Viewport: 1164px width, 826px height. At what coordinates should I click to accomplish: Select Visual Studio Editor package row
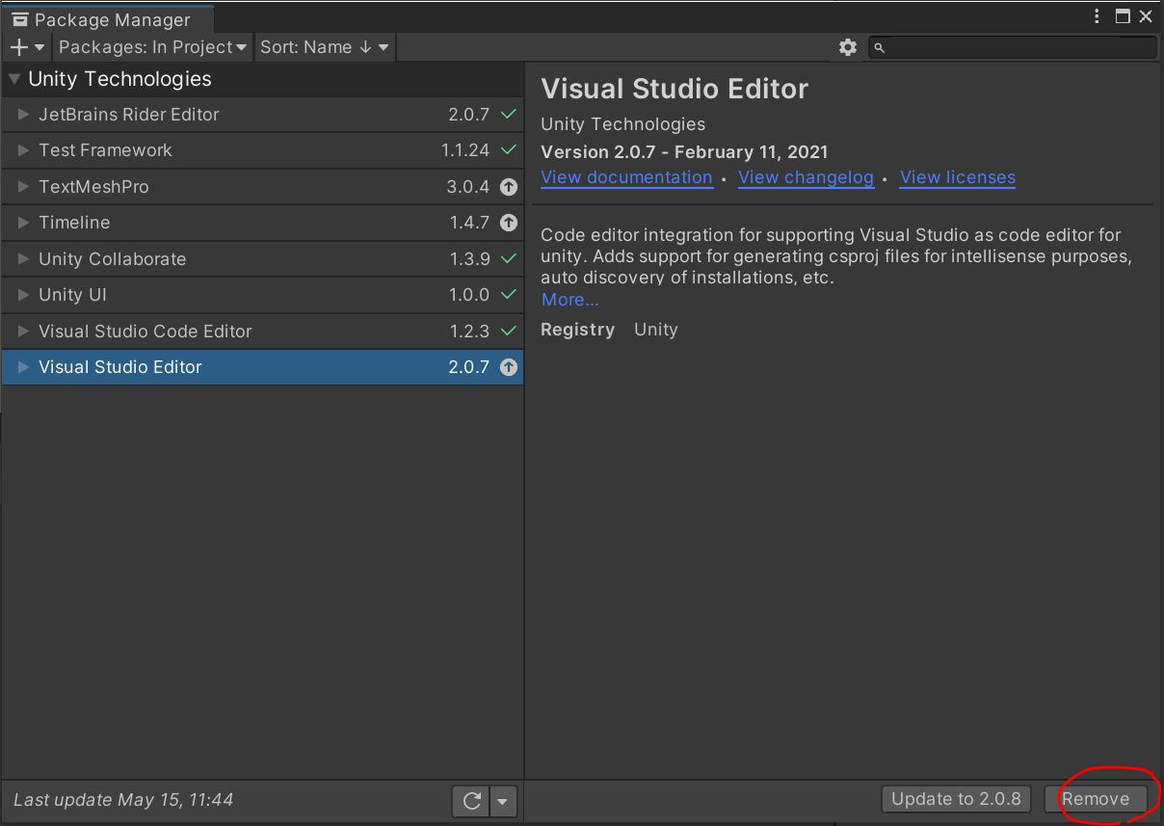click(262, 367)
